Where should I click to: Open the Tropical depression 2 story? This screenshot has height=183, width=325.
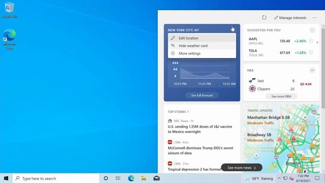[194, 169]
